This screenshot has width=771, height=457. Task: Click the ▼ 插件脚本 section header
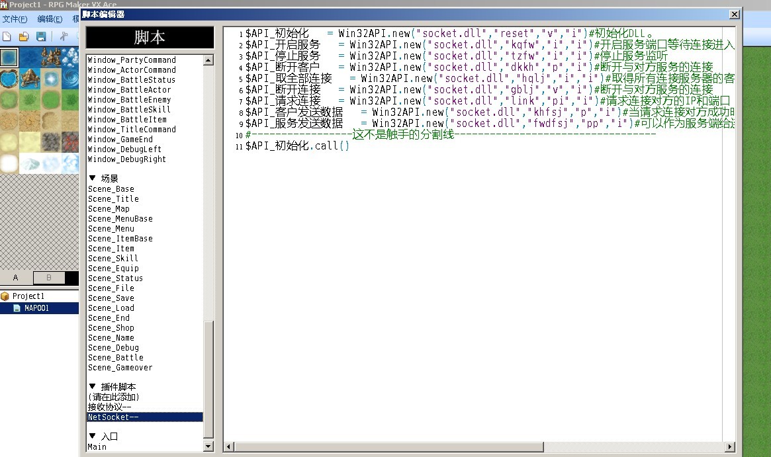tap(113, 387)
